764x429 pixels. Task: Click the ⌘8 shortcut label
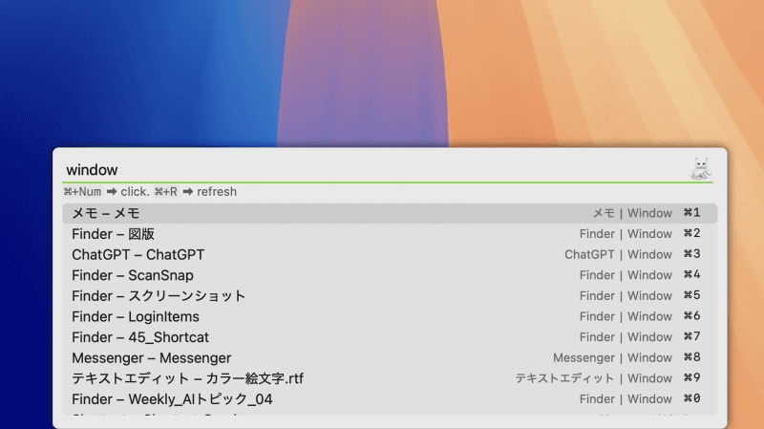pyautogui.click(x=691, y=357)
